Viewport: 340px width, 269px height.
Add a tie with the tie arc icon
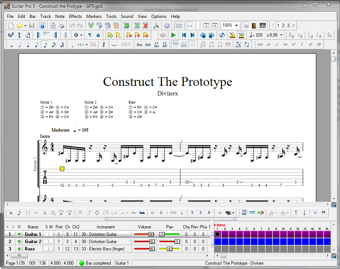coord(114,45)
